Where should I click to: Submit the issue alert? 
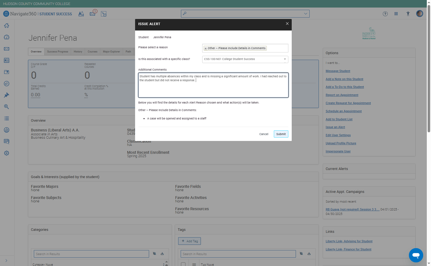tap(281, 134)
